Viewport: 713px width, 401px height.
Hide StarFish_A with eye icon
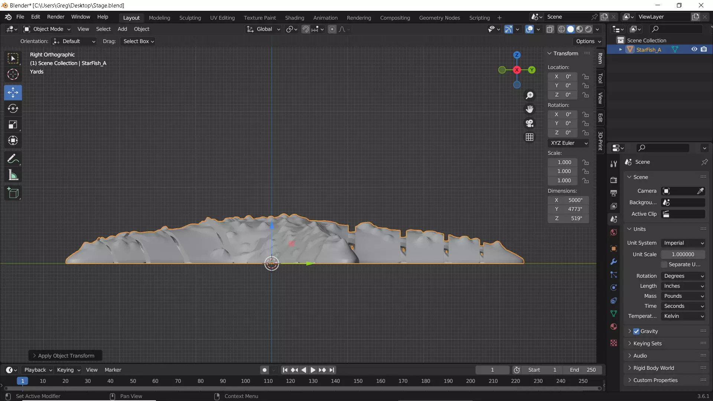coord(694,49)
